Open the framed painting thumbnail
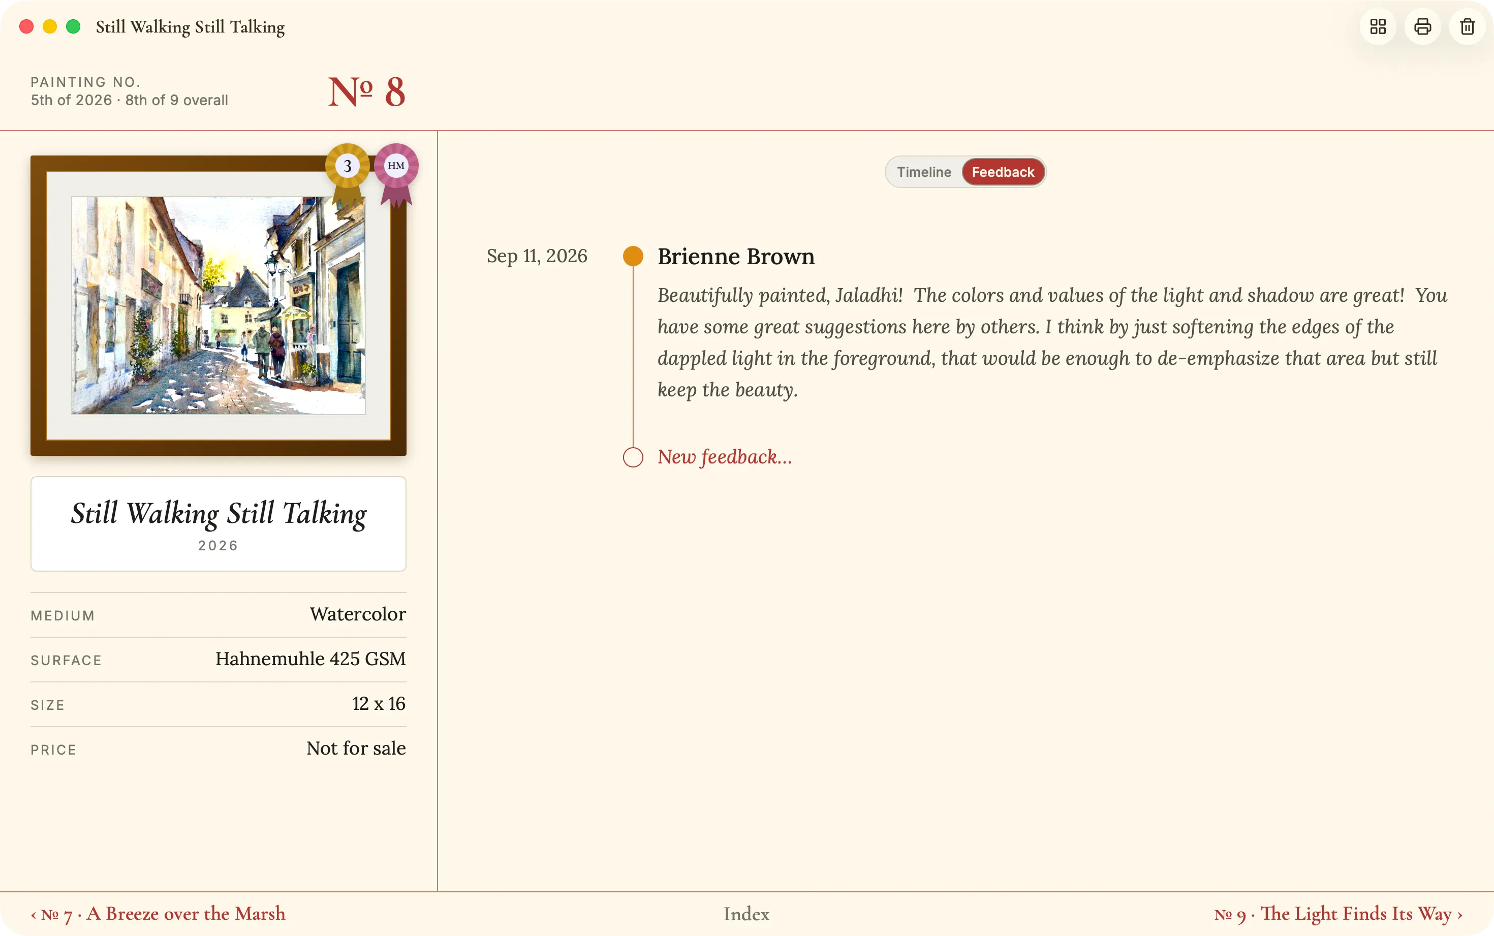 pos(219,305)
